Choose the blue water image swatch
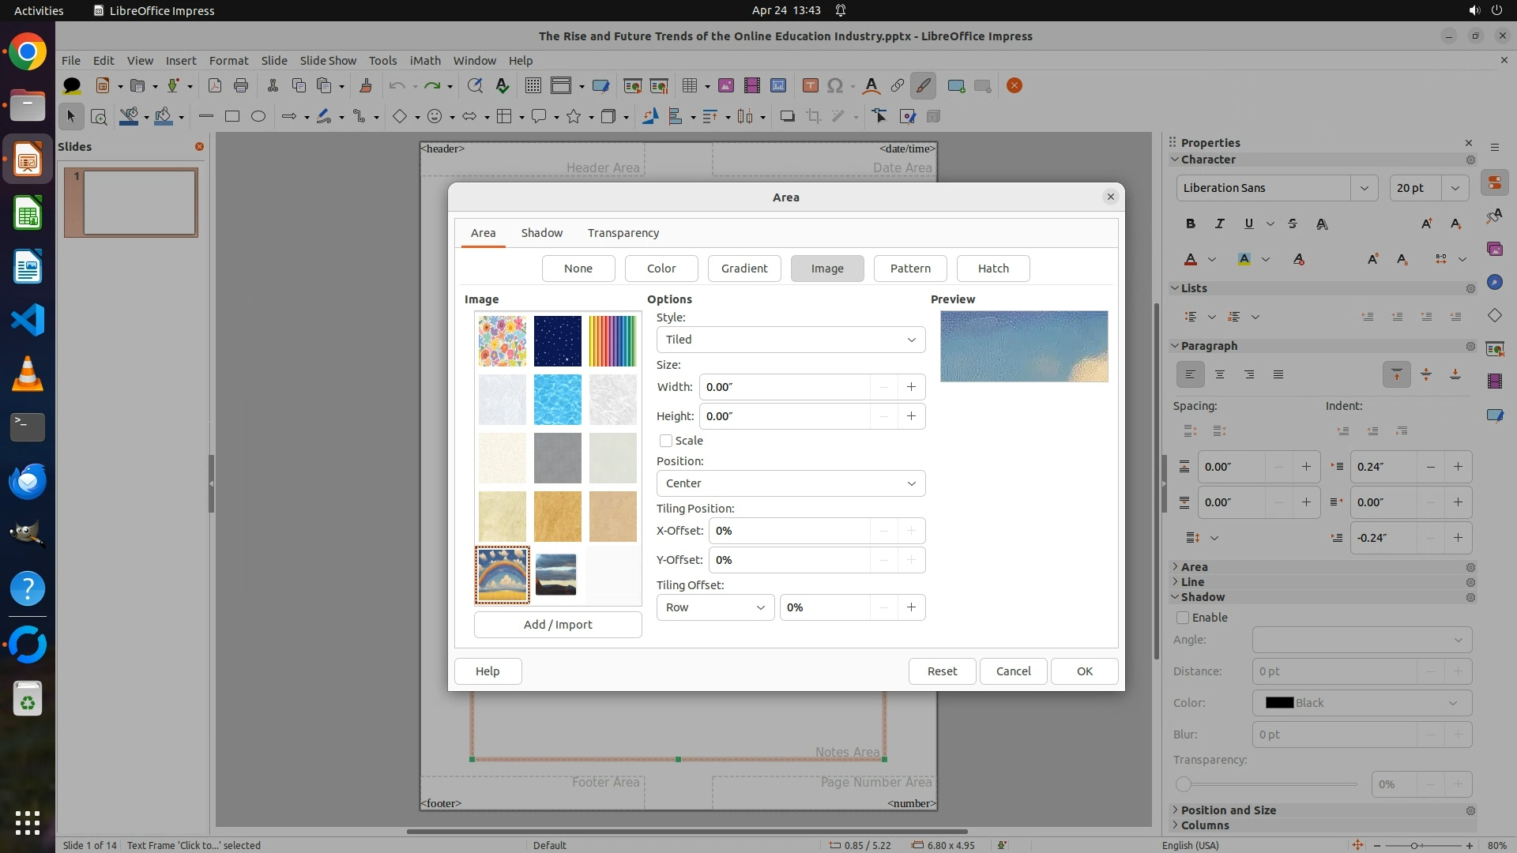The image size is (1517, 853). [557, 400]
